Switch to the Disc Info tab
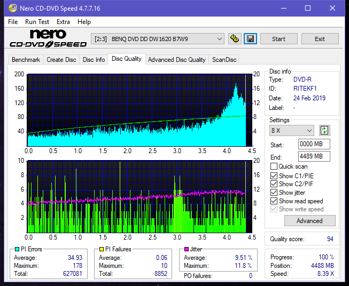This screenshot has width=349, height=286. 94,60
